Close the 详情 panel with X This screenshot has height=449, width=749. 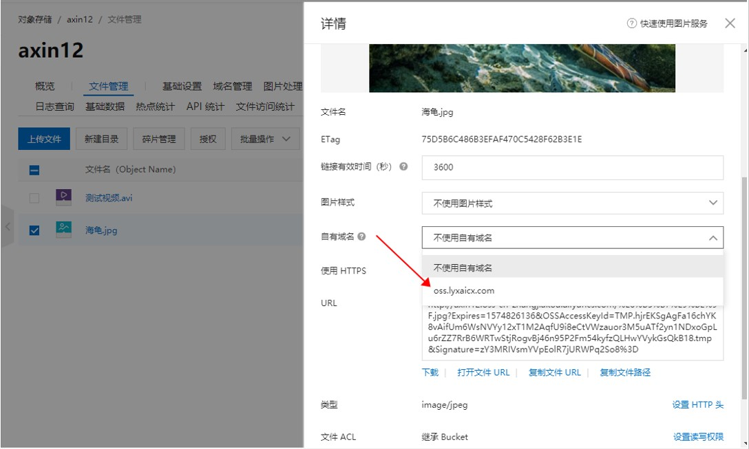click(730, 23)
